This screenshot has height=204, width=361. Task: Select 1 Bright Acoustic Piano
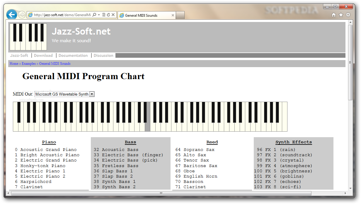pos(47,155)
